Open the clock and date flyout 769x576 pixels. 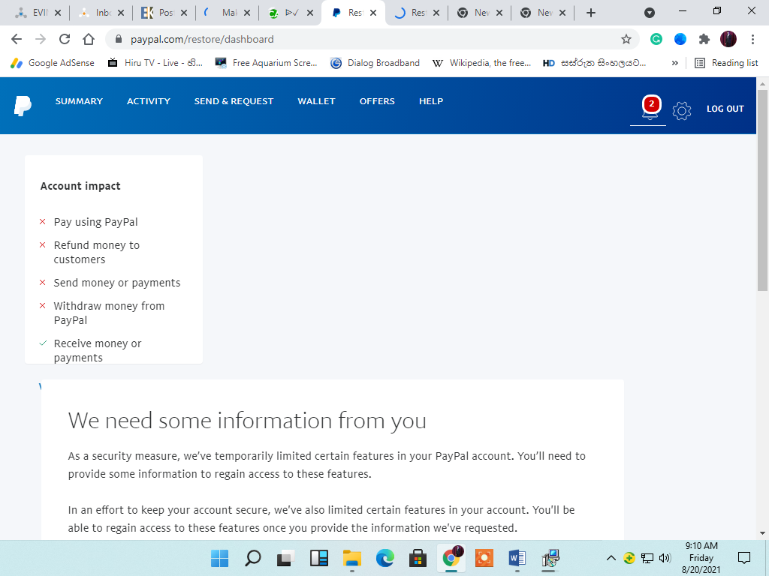point(701,558)
